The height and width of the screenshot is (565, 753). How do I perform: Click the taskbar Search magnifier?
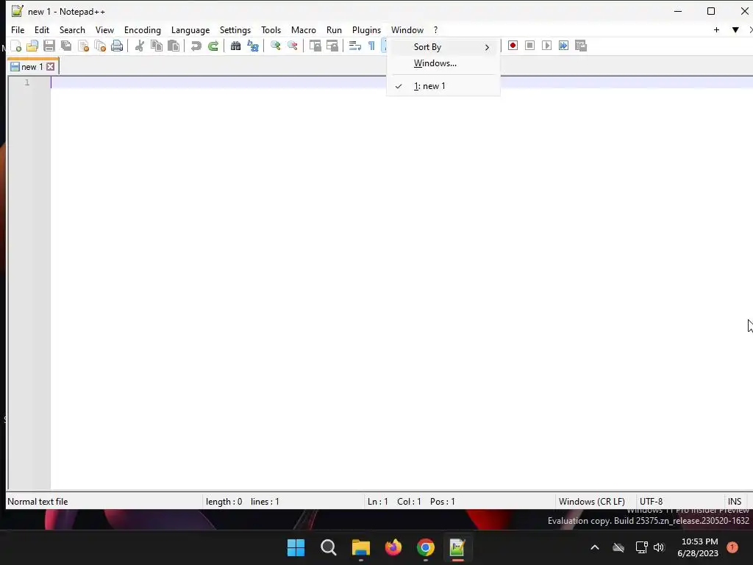(x=329, y=547)
